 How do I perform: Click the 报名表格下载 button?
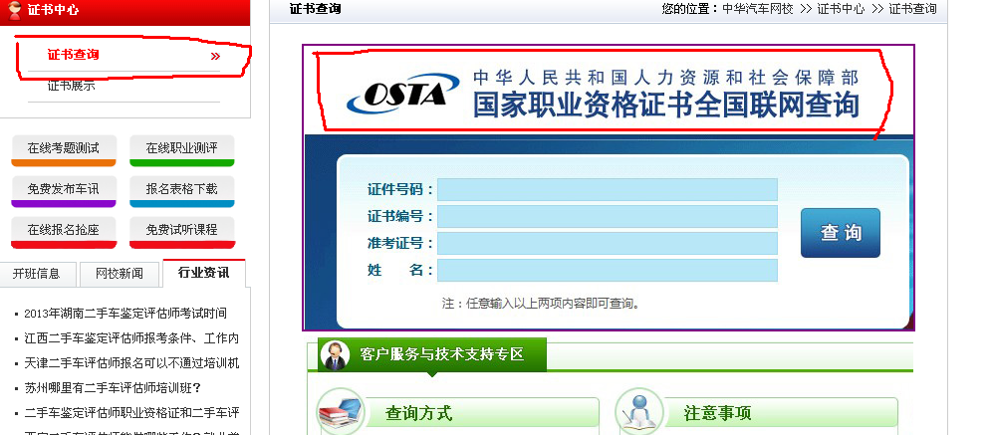181,189
